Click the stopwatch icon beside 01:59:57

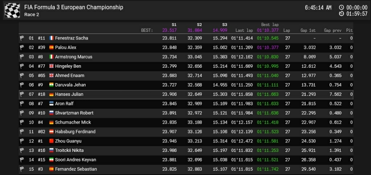coord(341,14)
